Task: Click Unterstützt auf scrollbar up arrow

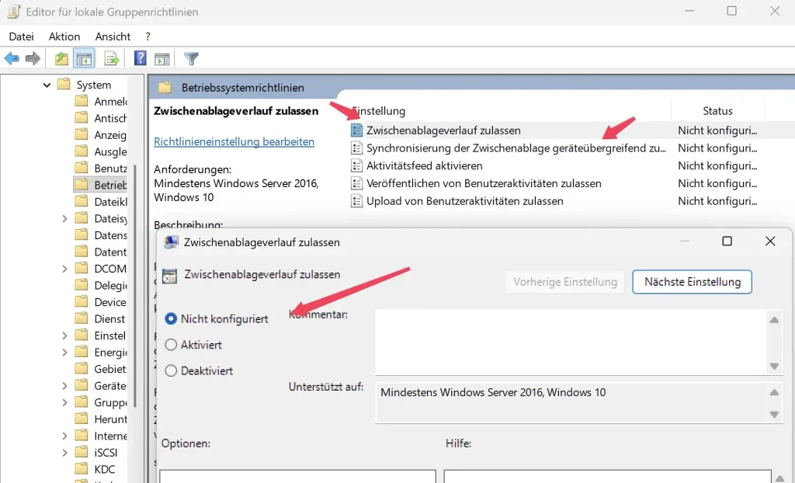Action: click(774, 391)
